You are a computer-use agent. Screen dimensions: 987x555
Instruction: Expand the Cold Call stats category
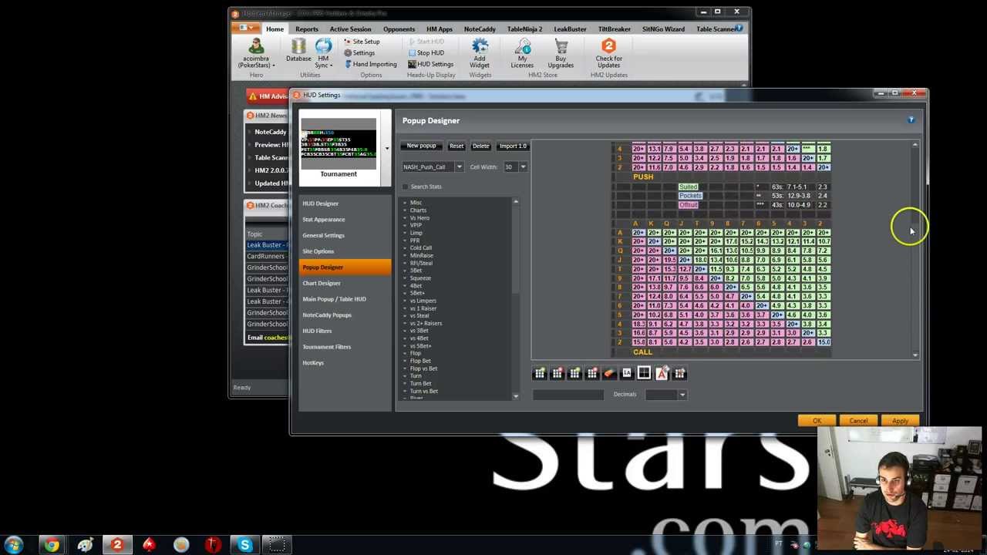coord(405,248)
